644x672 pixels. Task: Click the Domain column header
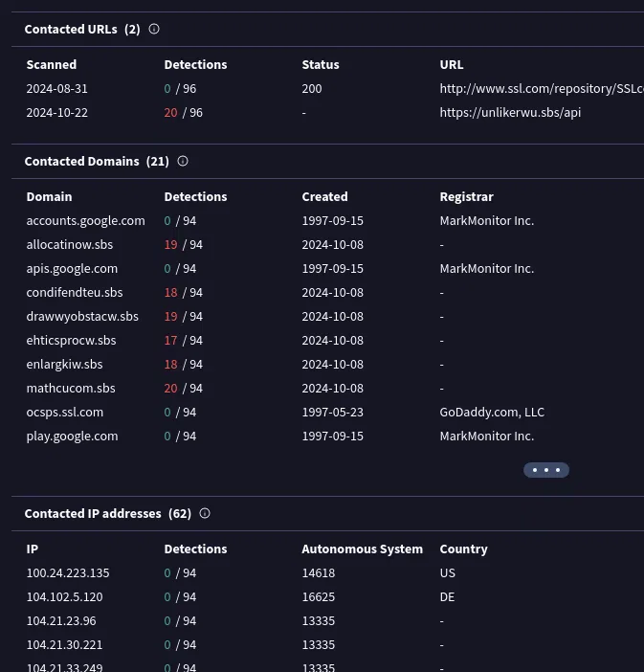[49, 196]
